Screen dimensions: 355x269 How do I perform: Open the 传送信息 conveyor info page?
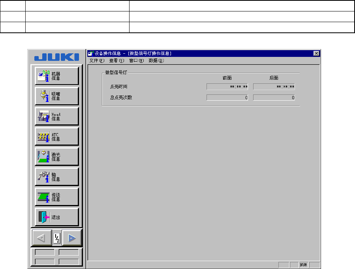point(57,197)
